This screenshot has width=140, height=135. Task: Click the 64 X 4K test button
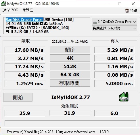click(70, 75)
